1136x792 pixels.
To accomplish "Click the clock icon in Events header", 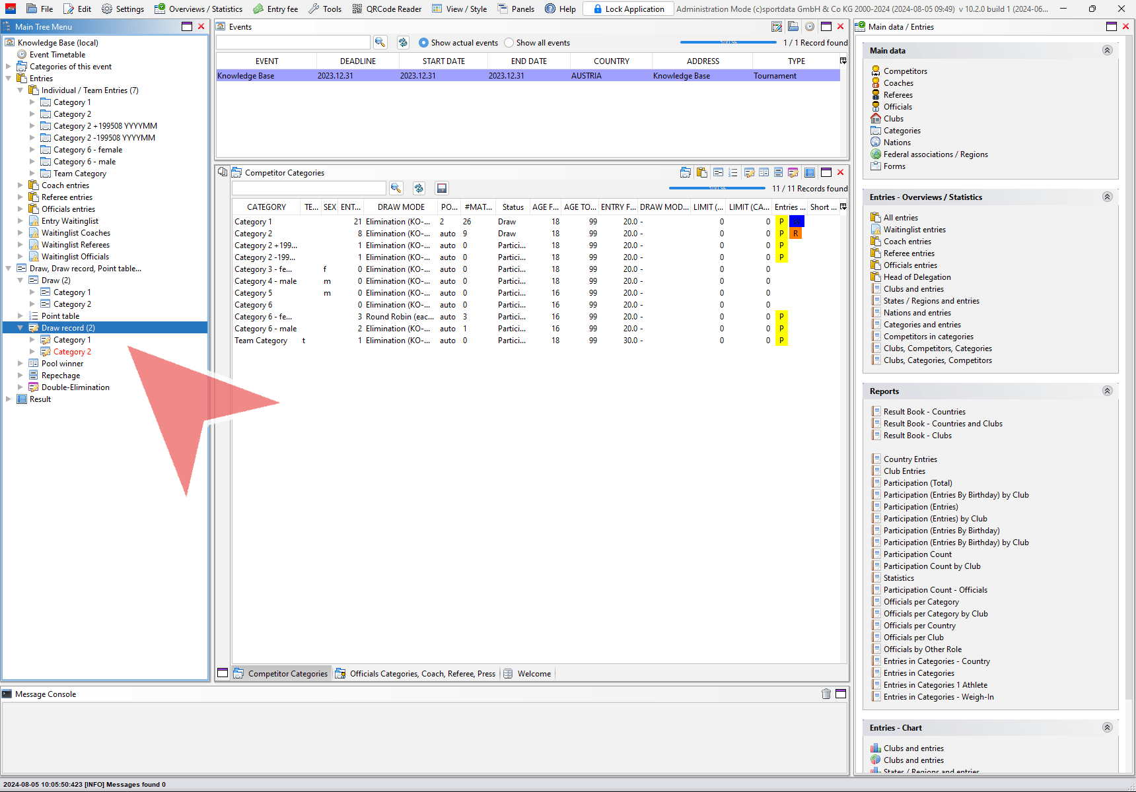I will [x=809, y=27].
